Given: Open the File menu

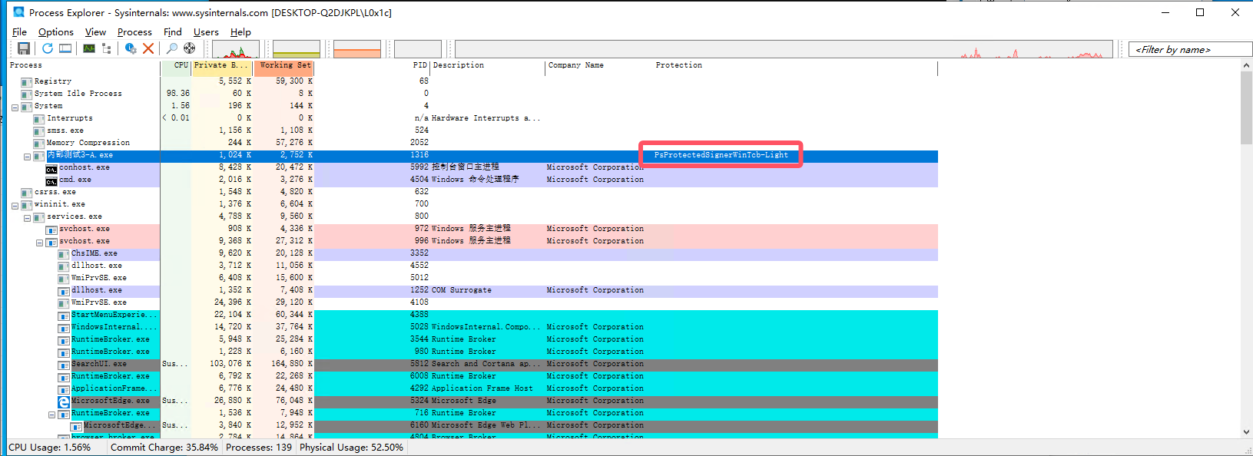Looking at the screenshot, I should pos(19,32).
